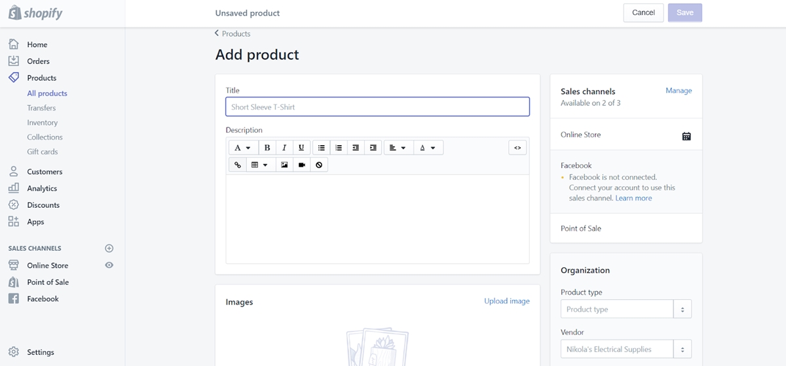Clear formatting with the circle-slash icon
Viewport: 786px width, 366px height.
click(319, 165)
